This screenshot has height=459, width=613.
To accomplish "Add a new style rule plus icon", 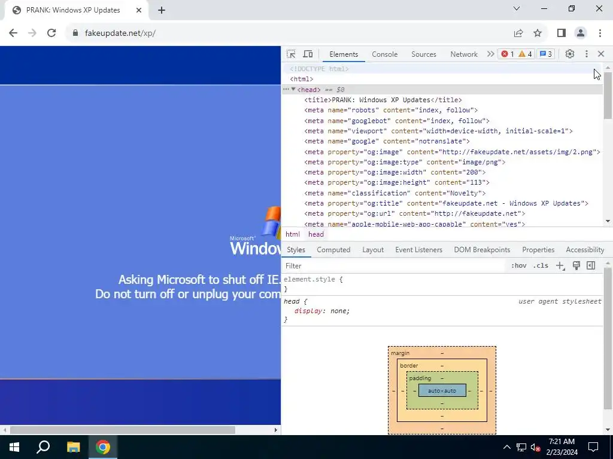I will [560, 266].
